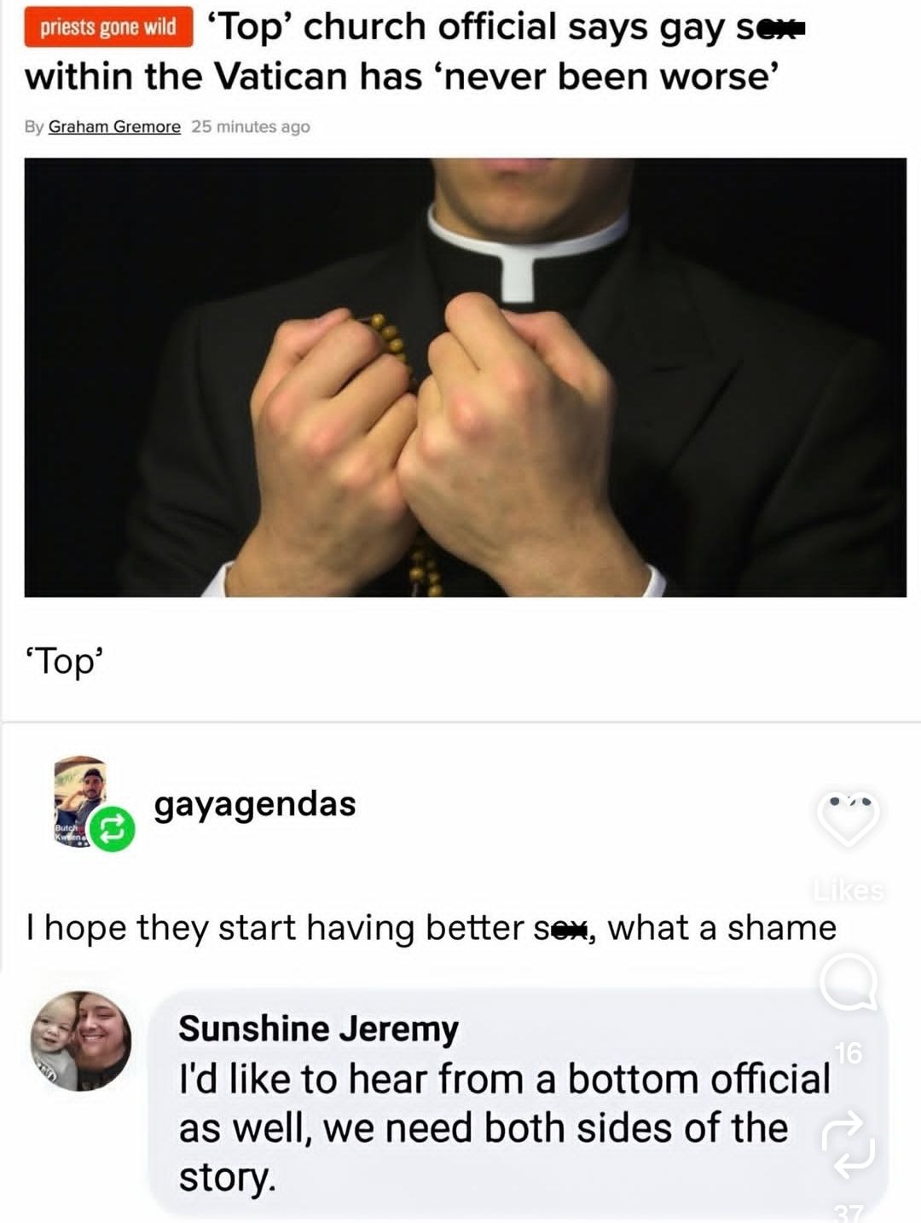Image resolution: width=921 pixels, height=1223 pixels.
Task: Click the 'By' byline label
Action: (x=34, y=126)
